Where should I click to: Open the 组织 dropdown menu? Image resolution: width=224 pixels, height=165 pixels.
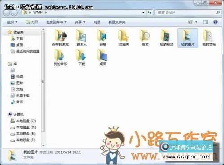click(12, 22)
